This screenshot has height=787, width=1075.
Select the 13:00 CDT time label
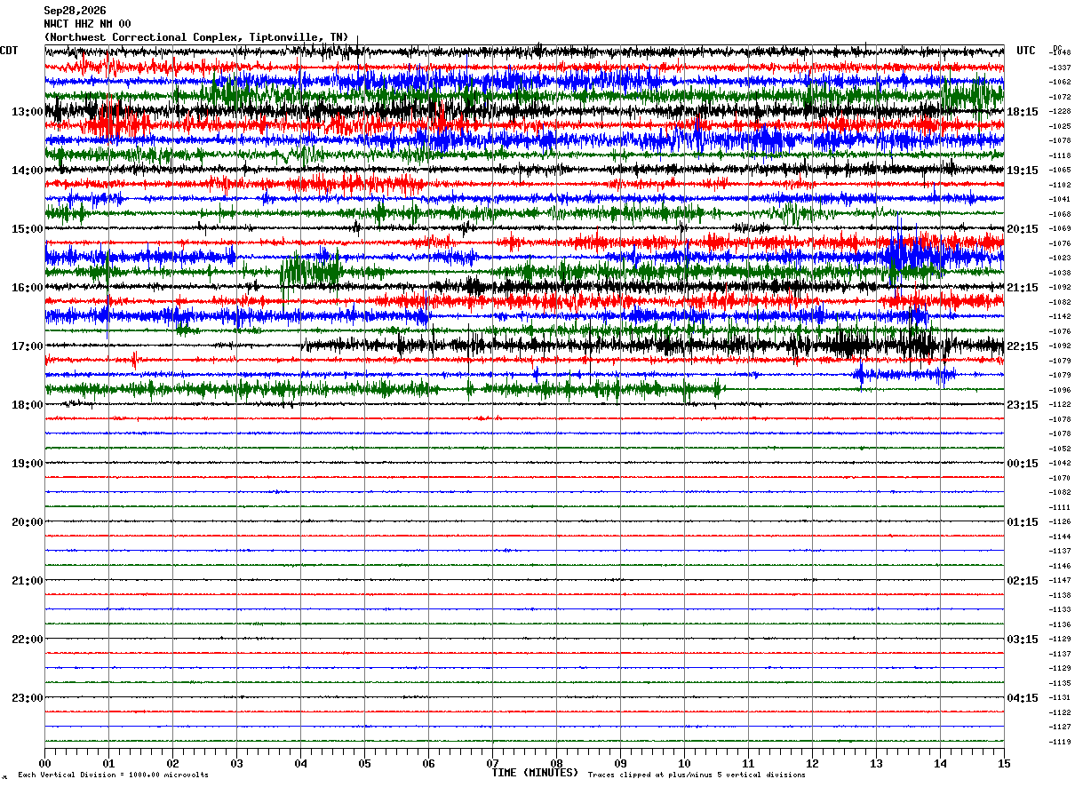tap(28, 112)
